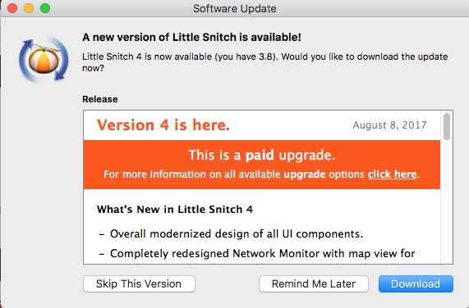Click the 'What's New in Little Snitch 4' heading

pos(175,210)
